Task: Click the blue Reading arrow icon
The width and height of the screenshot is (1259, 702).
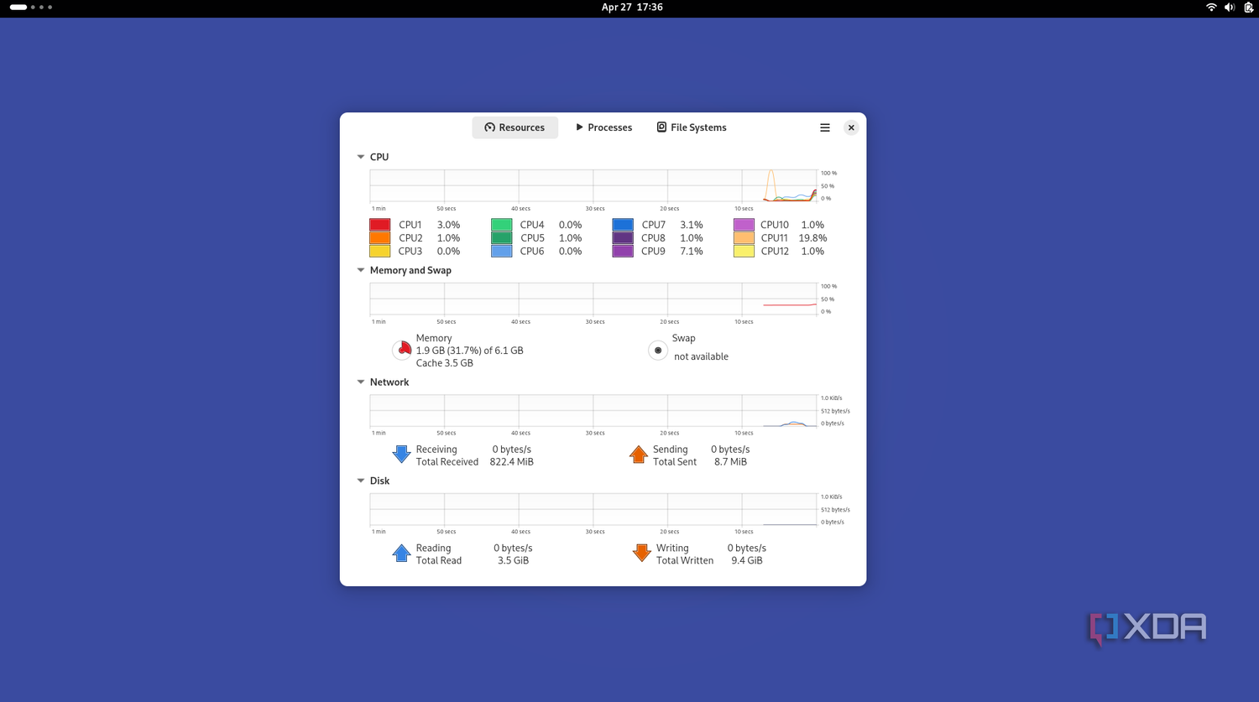Action: [401, 554]
